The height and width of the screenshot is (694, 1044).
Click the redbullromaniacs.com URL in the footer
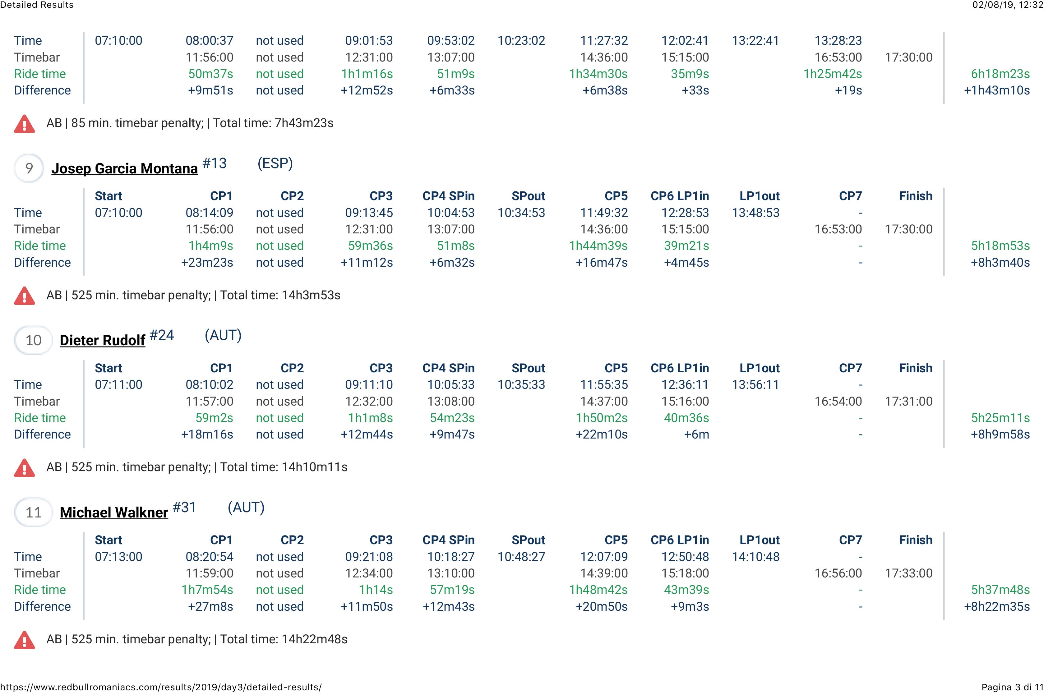click(161, 687)
